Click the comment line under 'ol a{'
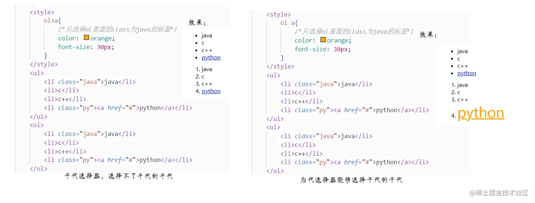 pos(354,32)
